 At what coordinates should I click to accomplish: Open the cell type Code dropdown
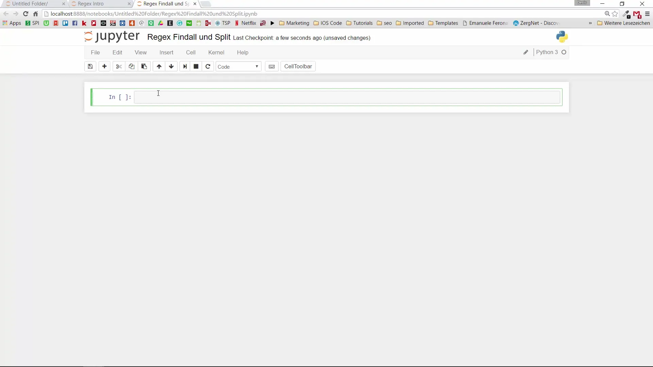(x=238, y=67)
